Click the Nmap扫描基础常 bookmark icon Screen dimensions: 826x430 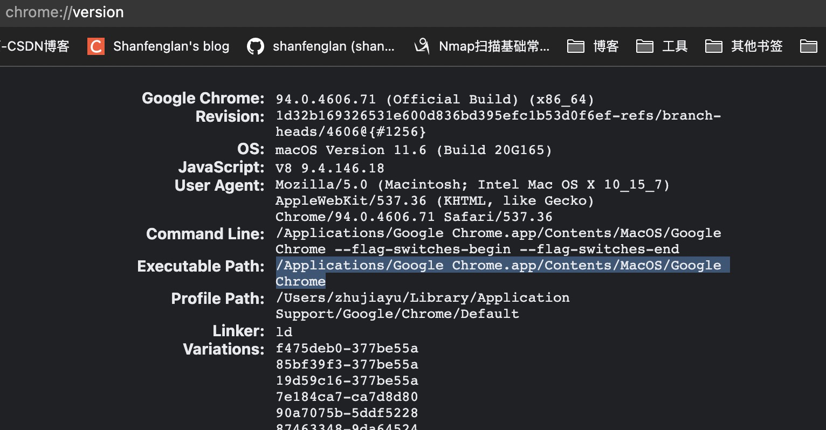[x=422, y=46]
